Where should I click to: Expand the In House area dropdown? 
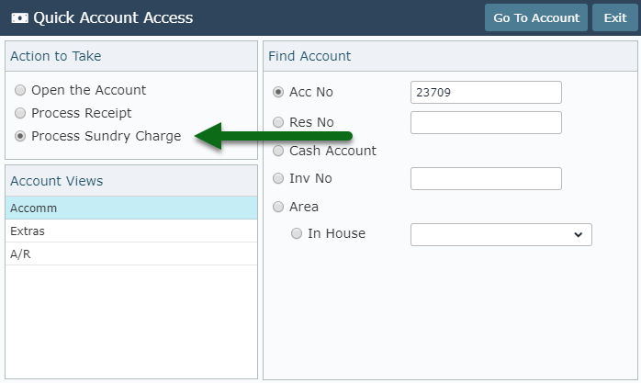tap(501, 234)
